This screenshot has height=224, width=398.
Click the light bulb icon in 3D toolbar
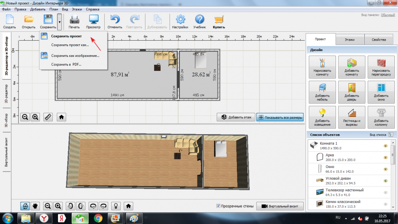[x=115, y=206]
